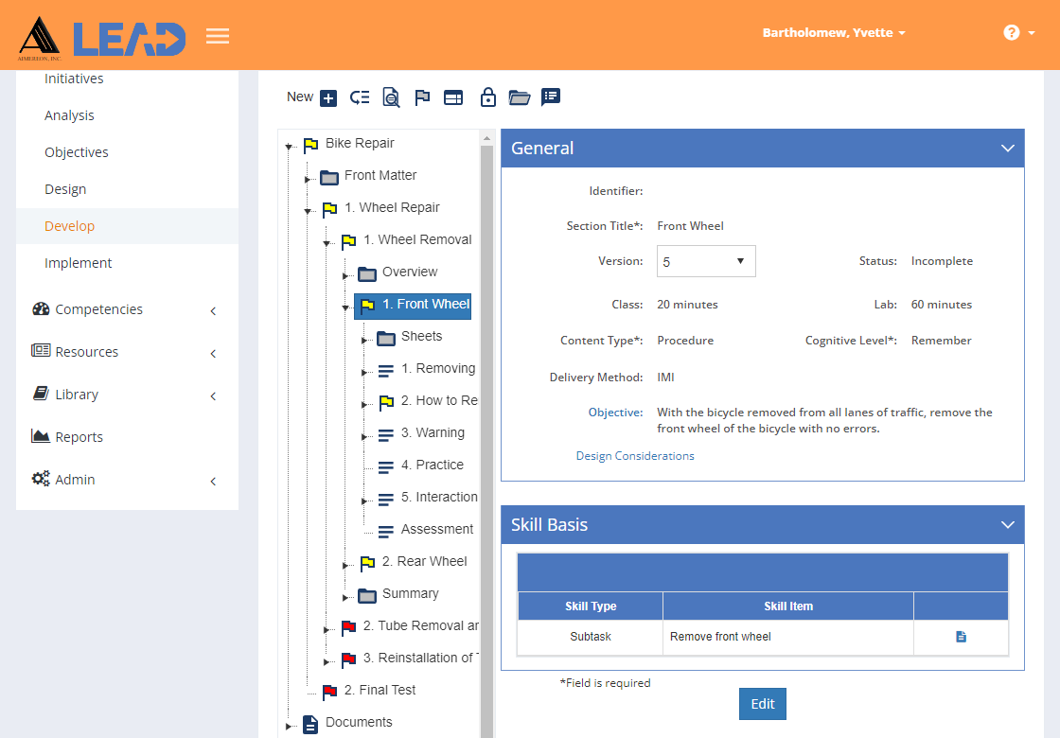Collapse the General panel chevron

pyautogui.click(x=1007, y=148)
